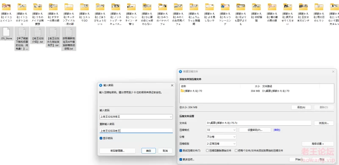Click 取消 in the 输入密码 dialog
This screenshot has height=165, width=339.
(165, 151)
